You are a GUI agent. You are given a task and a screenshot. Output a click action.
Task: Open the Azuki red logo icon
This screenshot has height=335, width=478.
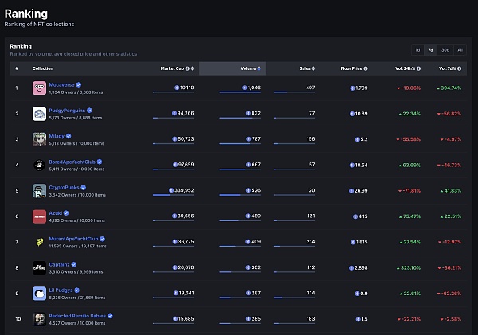coord(39,216)
